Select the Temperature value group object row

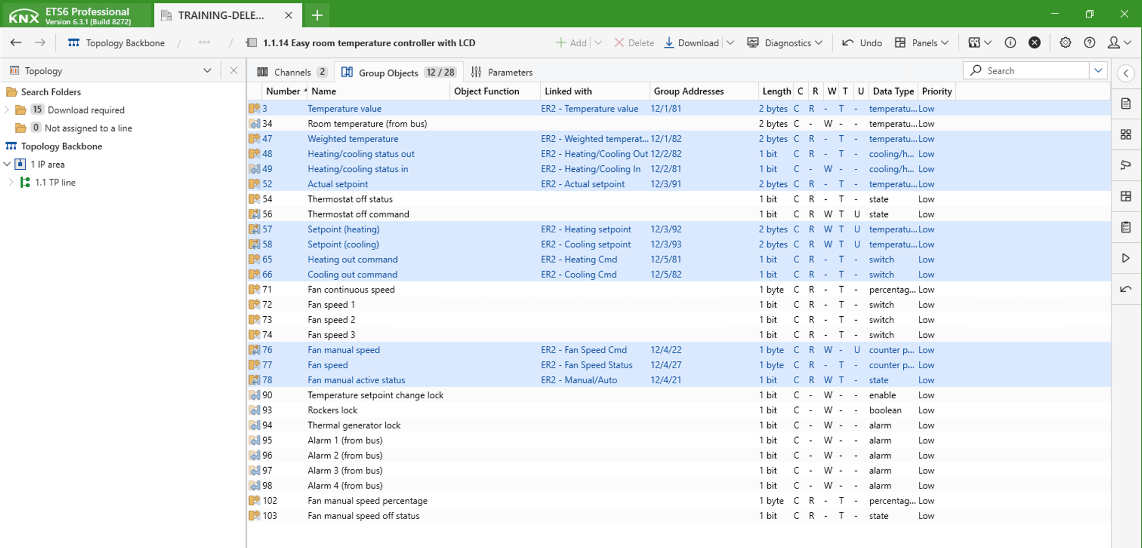678,109
